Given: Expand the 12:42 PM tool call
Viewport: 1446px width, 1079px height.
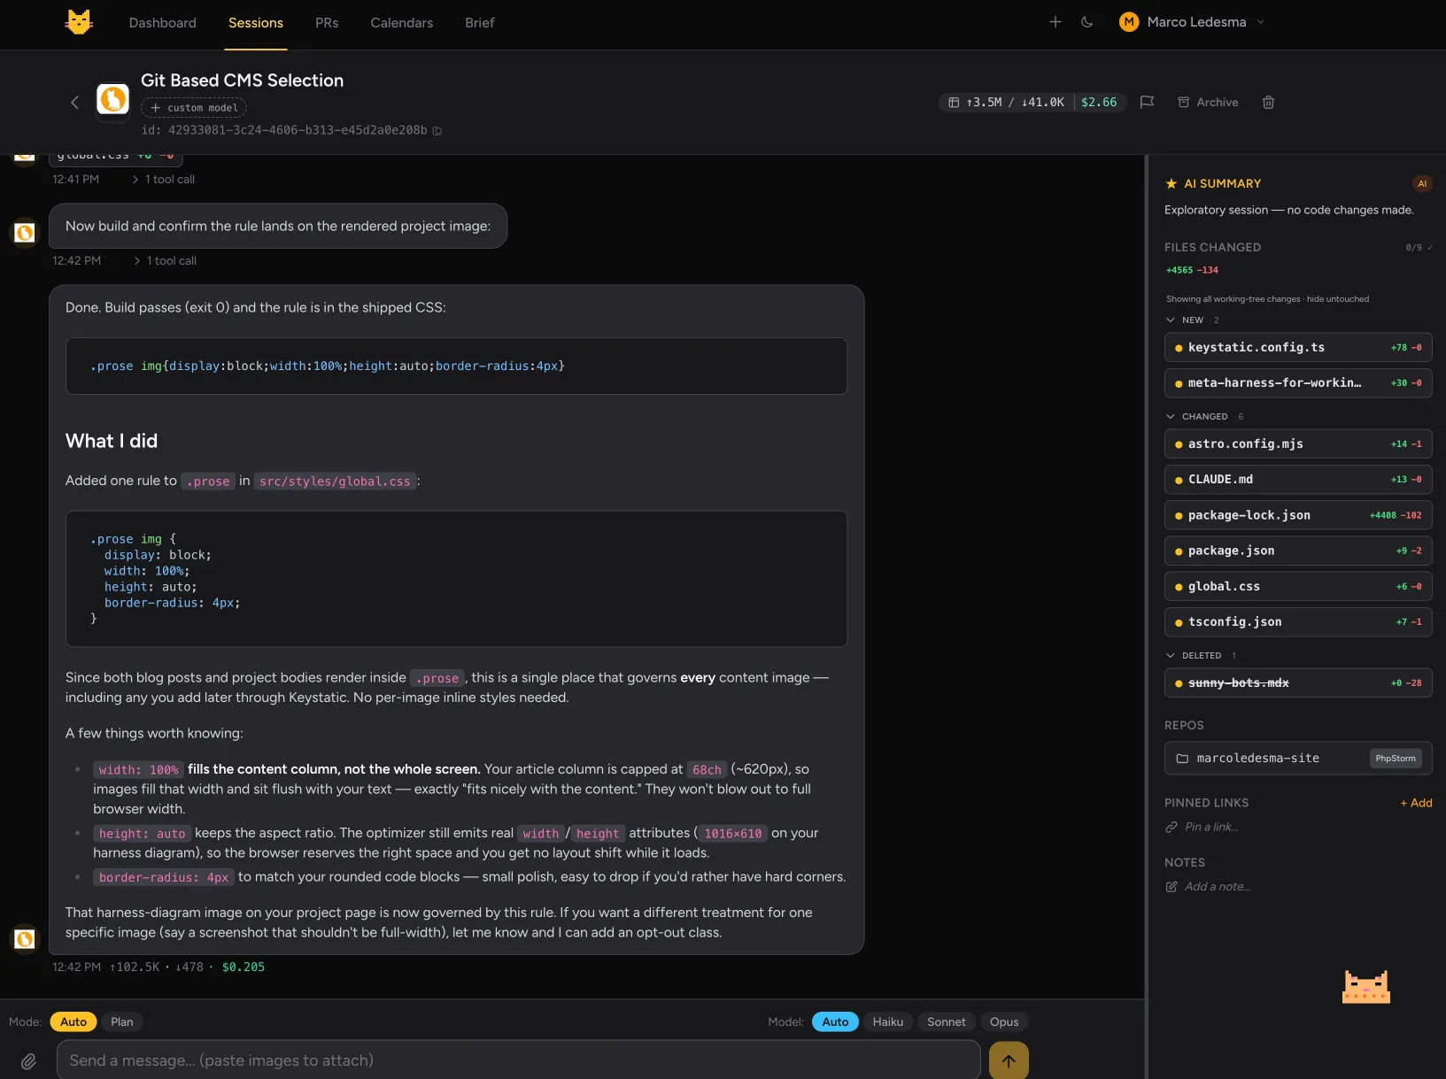Looking at the screenshot, I should point(166,261).
